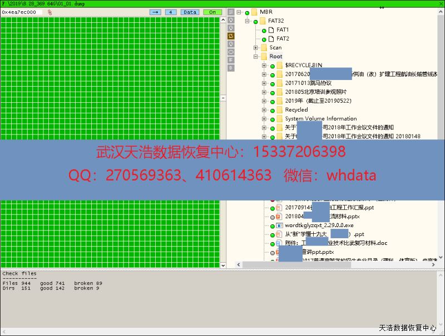Image resolution: width=445 pixels, height=336 pixels.
Task: Collapse the Root folder node
Action: coord(256,57)
